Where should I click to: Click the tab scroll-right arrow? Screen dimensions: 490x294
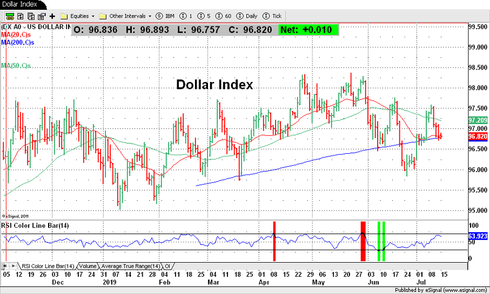point(13,266)
